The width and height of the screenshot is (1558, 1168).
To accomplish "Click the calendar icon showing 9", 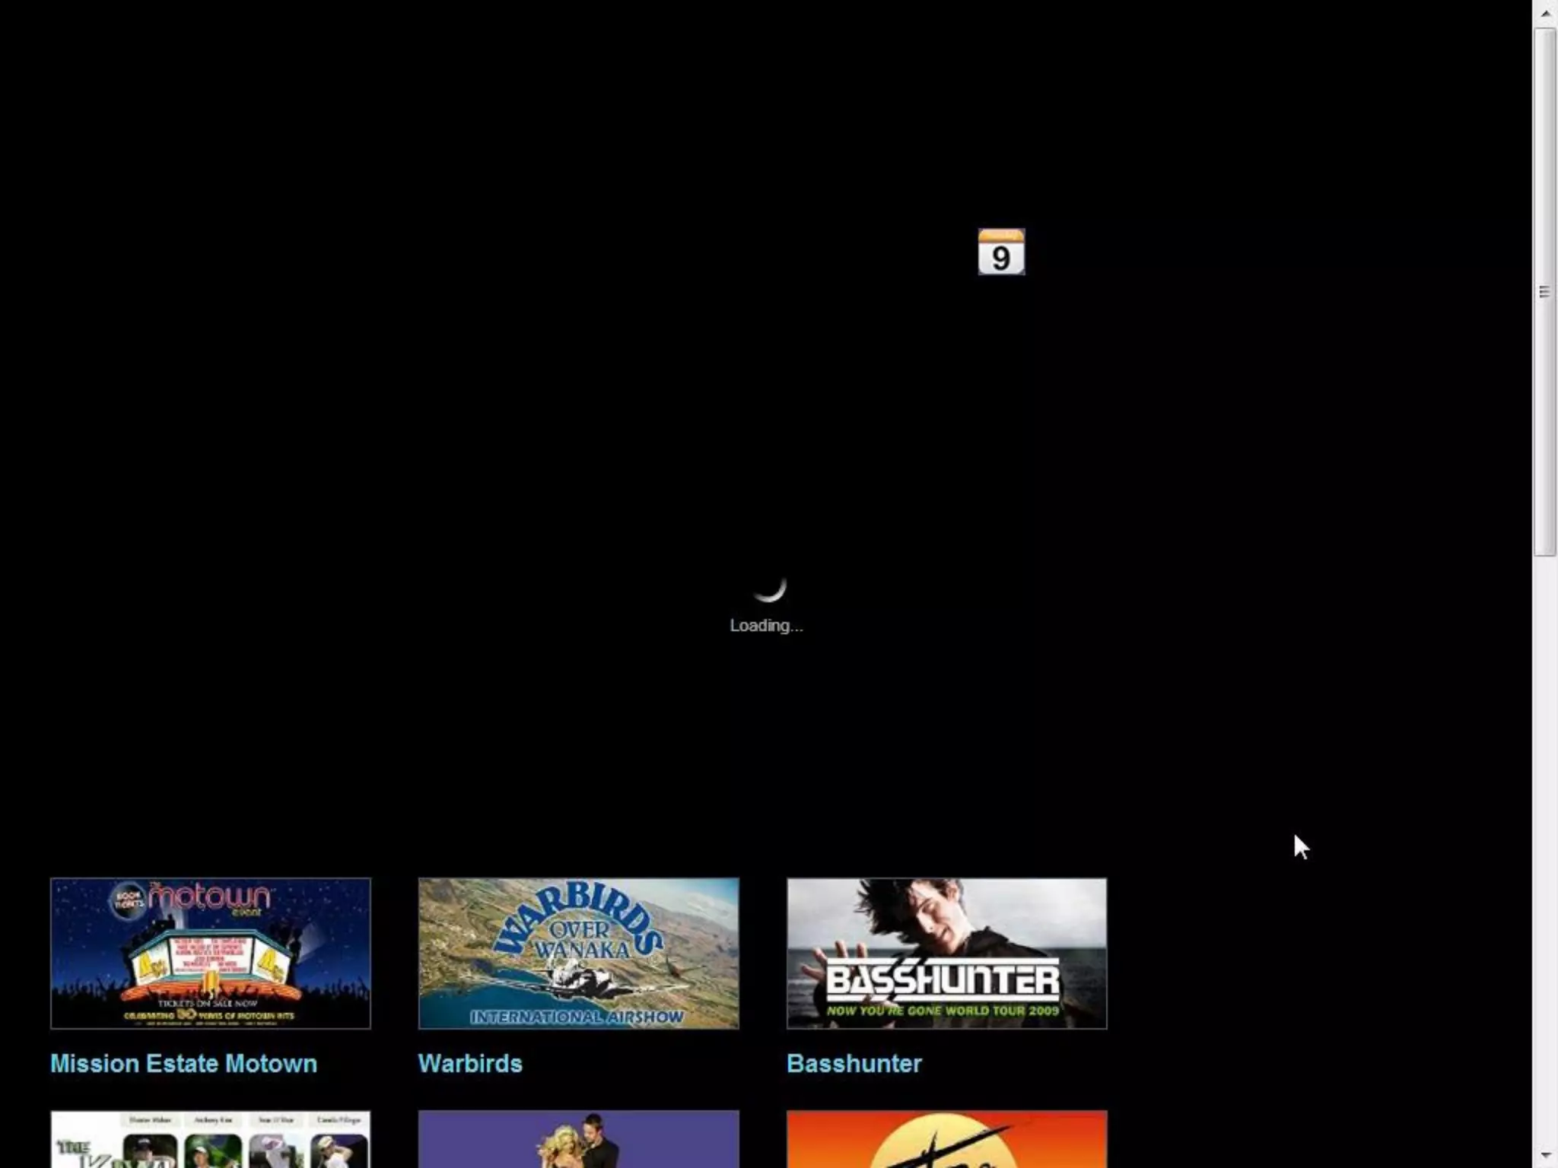I will (1001, 252).
